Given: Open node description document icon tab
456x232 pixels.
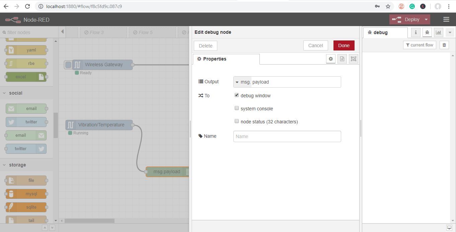Looking at the screenshot, I should click(342, 59).
